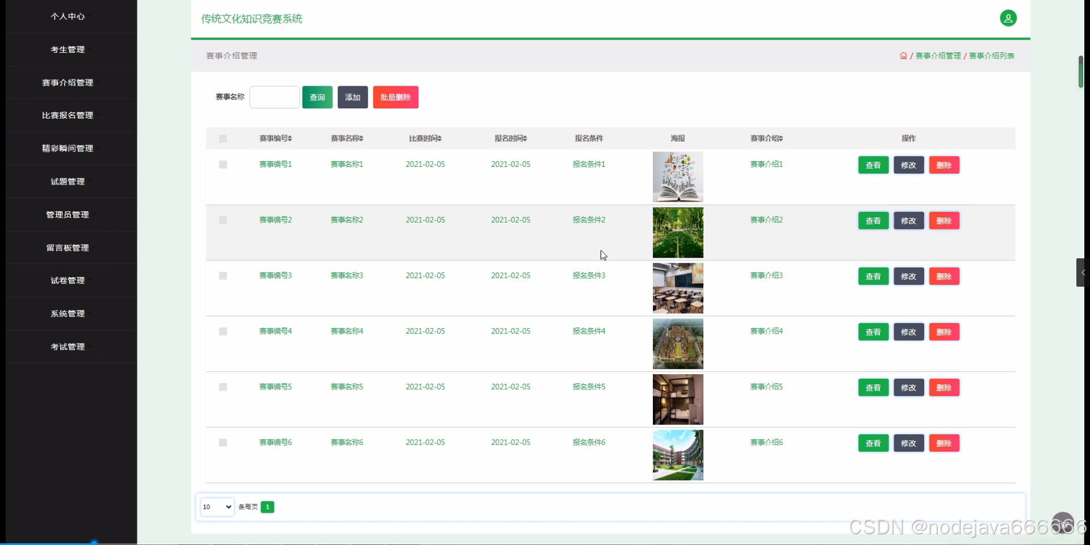Check the row checkbox for 赛事编号4

pyautogui.click(x=223, y=332)
